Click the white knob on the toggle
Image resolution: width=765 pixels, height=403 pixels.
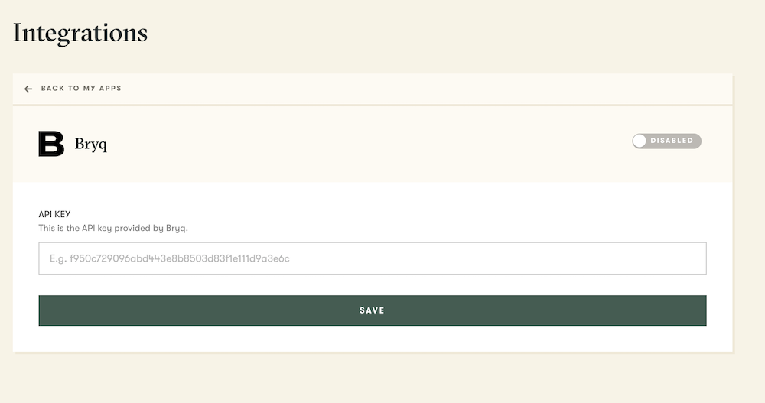click(640, 141)
